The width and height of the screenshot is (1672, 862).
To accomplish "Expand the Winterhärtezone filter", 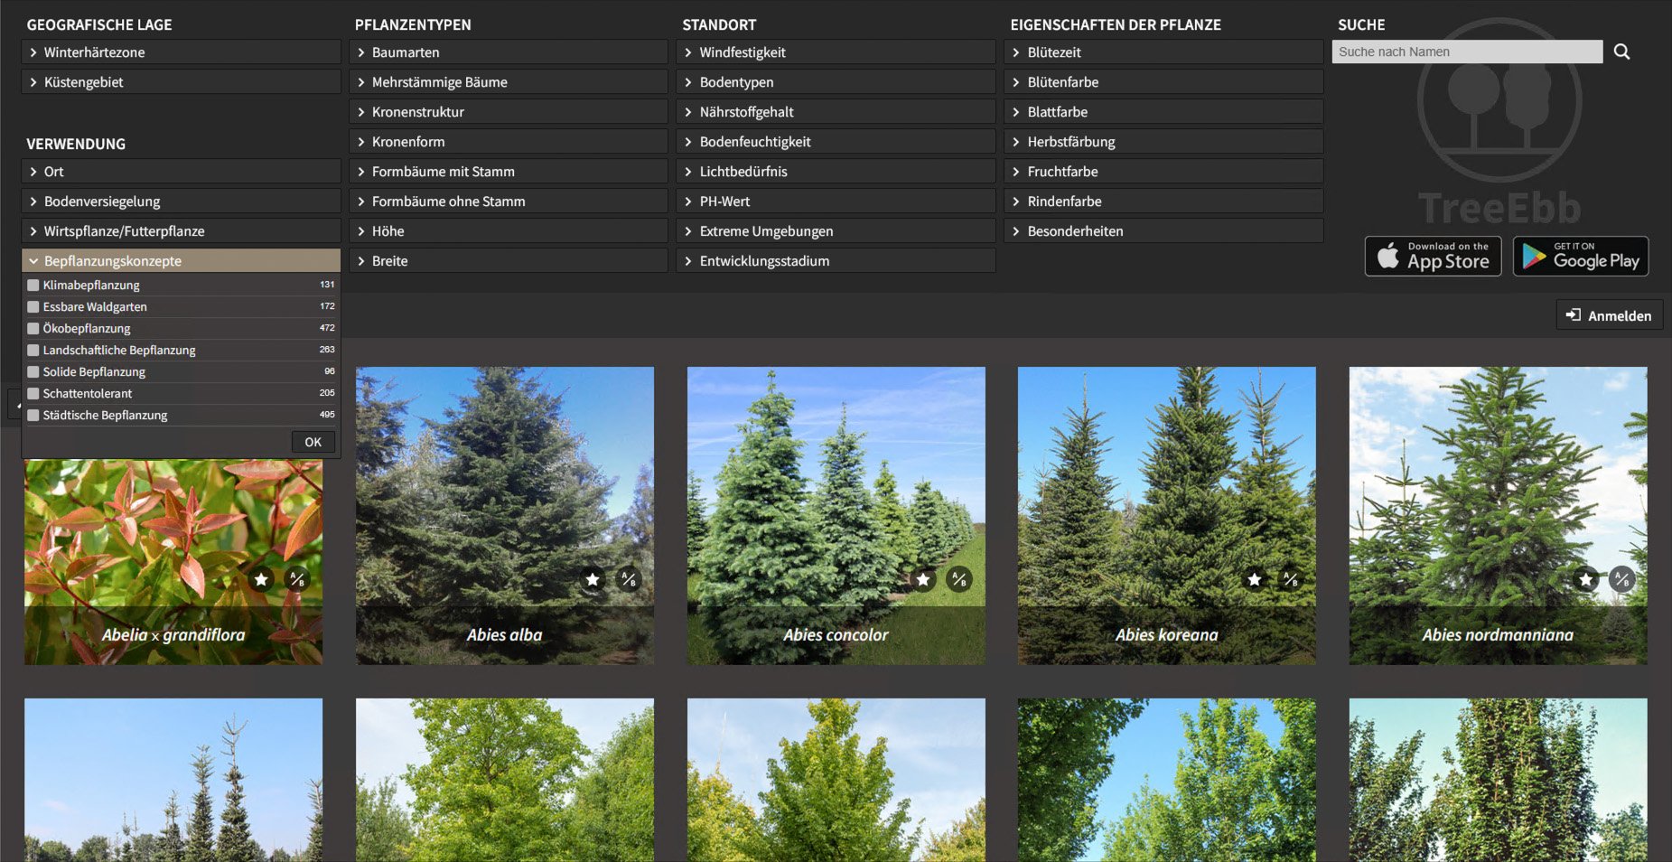I will [181, 52].
